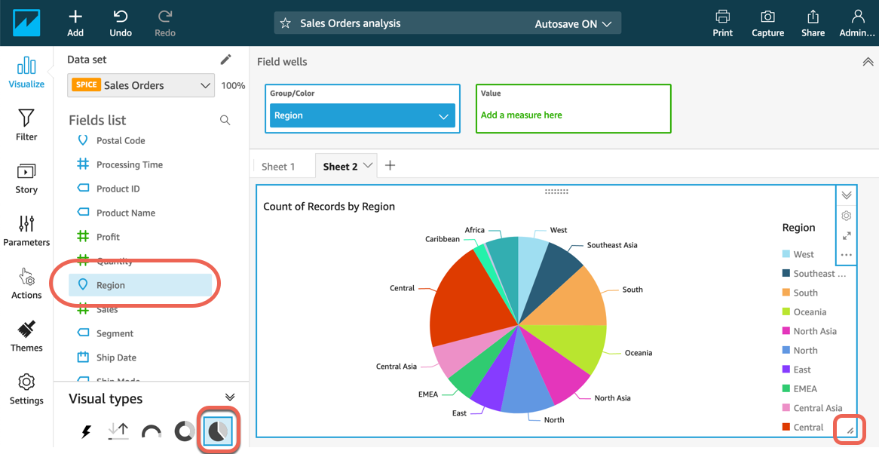Viewport: 879px width, 454px height.
Task: Collapse the Field wells section
Action: [x=866, y=62]
